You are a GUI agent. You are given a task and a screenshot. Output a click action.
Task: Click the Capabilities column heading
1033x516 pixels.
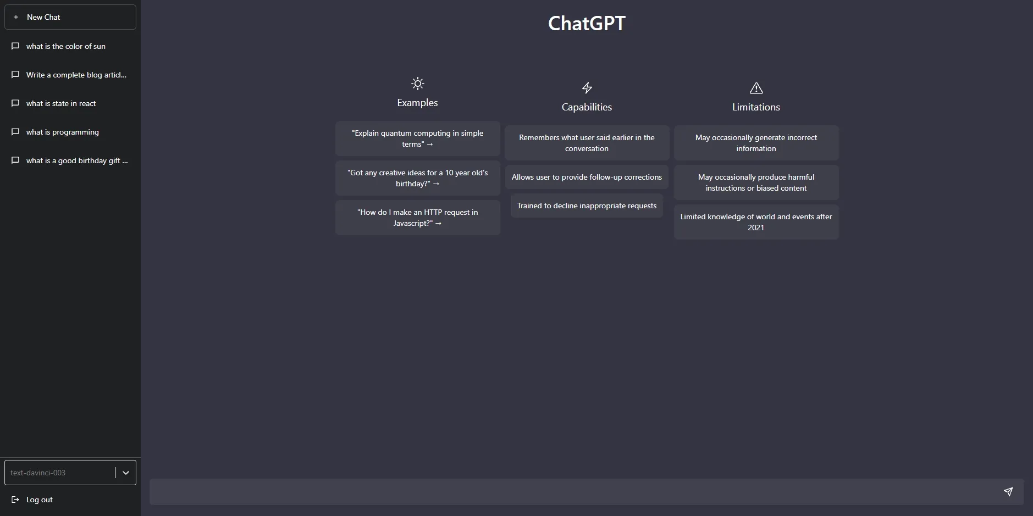(x=587, y=107)
